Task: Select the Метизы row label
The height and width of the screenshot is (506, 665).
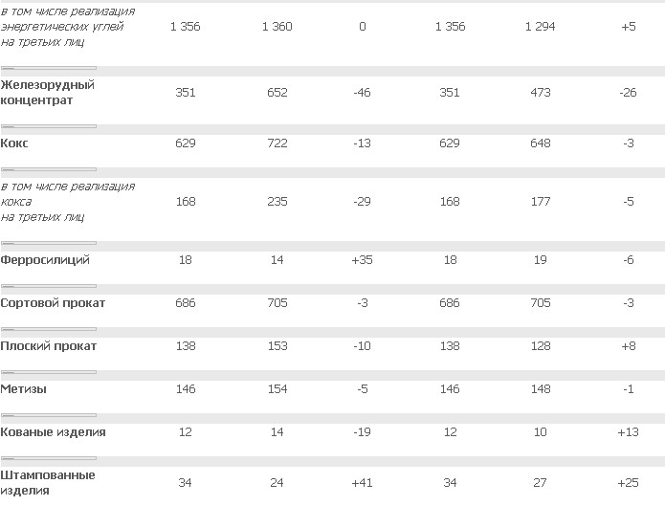Action: click(x=25, y=389)
